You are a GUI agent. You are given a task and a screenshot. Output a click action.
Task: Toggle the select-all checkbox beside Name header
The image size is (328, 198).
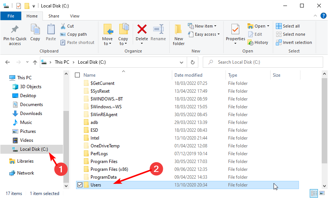tap(78, 75)
